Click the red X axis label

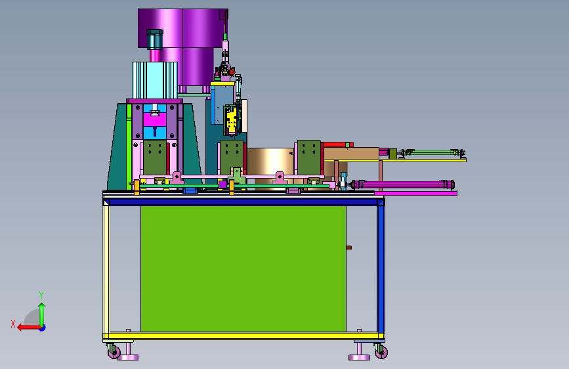pos(13,324)
